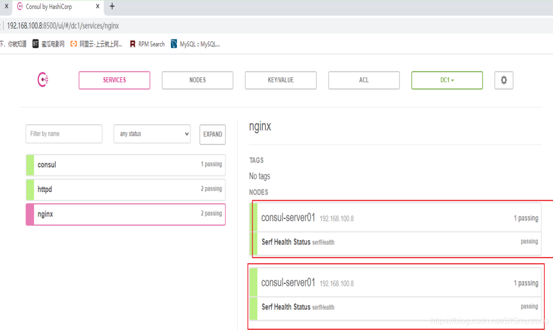The height and width of the screenshot is (330, 553).
Task: Open RPM Search bookmark
Action: 148,44
